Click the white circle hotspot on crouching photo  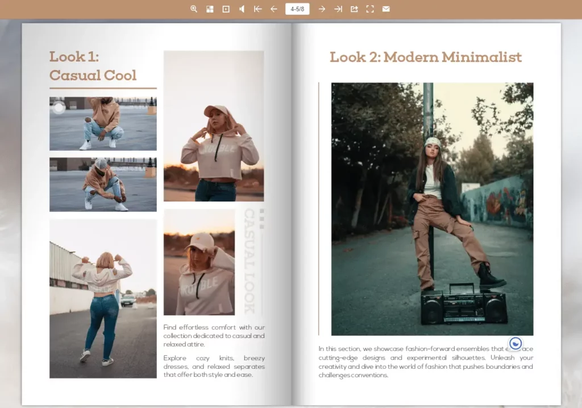[x=59, y=108]
